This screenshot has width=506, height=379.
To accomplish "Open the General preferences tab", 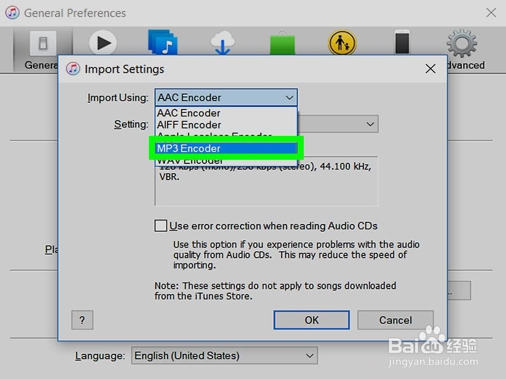I will coord(43,49).
